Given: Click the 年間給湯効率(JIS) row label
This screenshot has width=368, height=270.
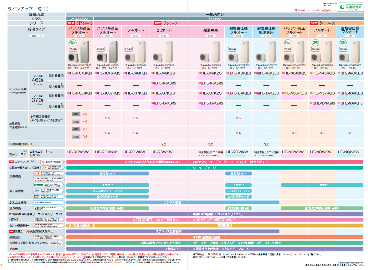Looking at the screenshot, I should 22,144.
